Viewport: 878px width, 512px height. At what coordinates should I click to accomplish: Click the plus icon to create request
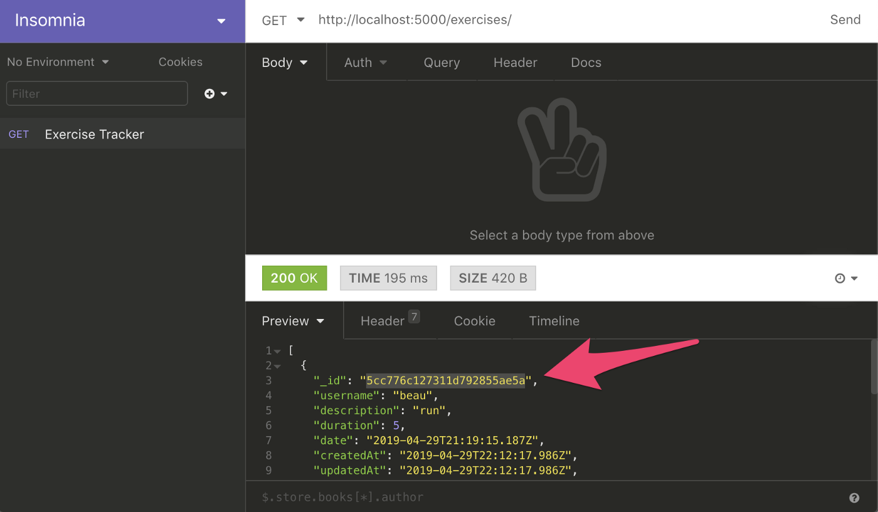click(209, 93)
